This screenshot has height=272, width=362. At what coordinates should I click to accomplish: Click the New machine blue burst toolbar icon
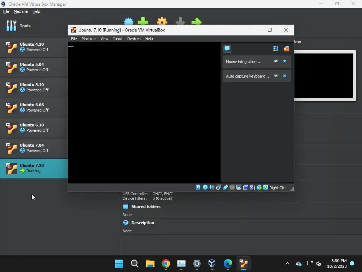[x=129, y=21]
